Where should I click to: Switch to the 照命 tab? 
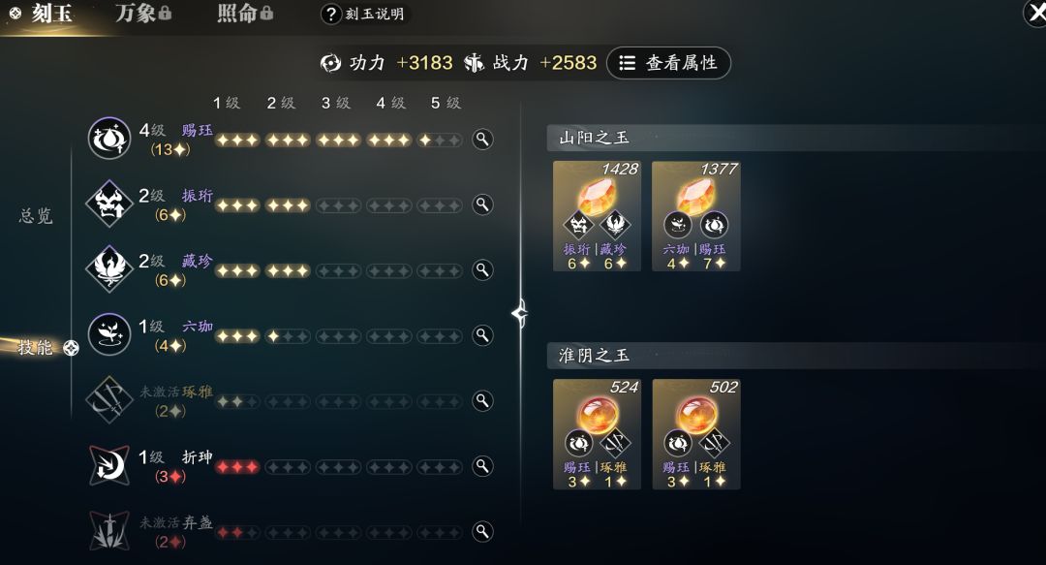tap(245, 13)
